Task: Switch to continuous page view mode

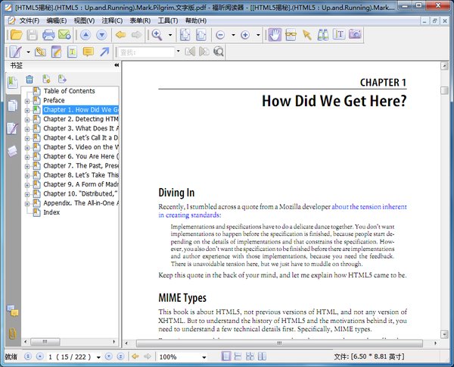Action: 238,356
